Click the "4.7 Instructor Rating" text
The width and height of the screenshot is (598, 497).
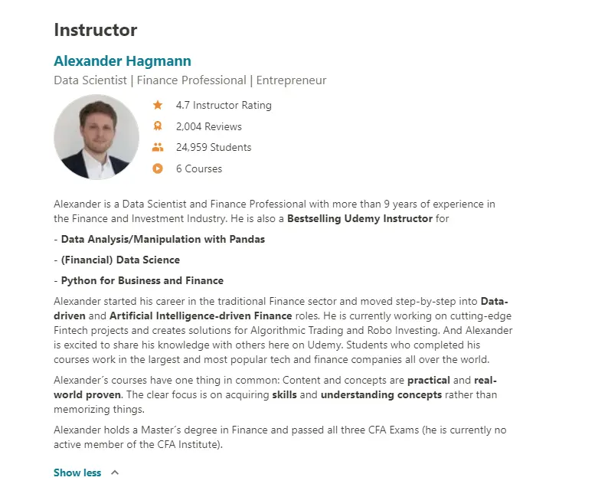pos(224,106)
